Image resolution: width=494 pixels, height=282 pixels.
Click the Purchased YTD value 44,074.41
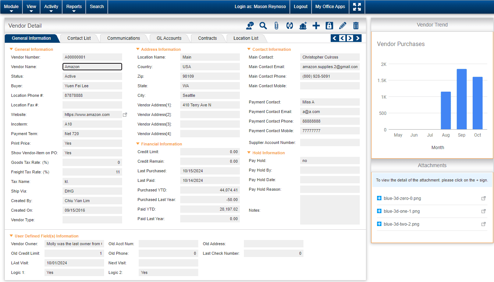[210, 190]
